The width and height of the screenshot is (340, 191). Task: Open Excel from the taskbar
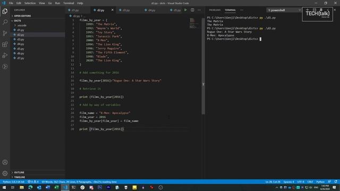(x=56, y=187)
